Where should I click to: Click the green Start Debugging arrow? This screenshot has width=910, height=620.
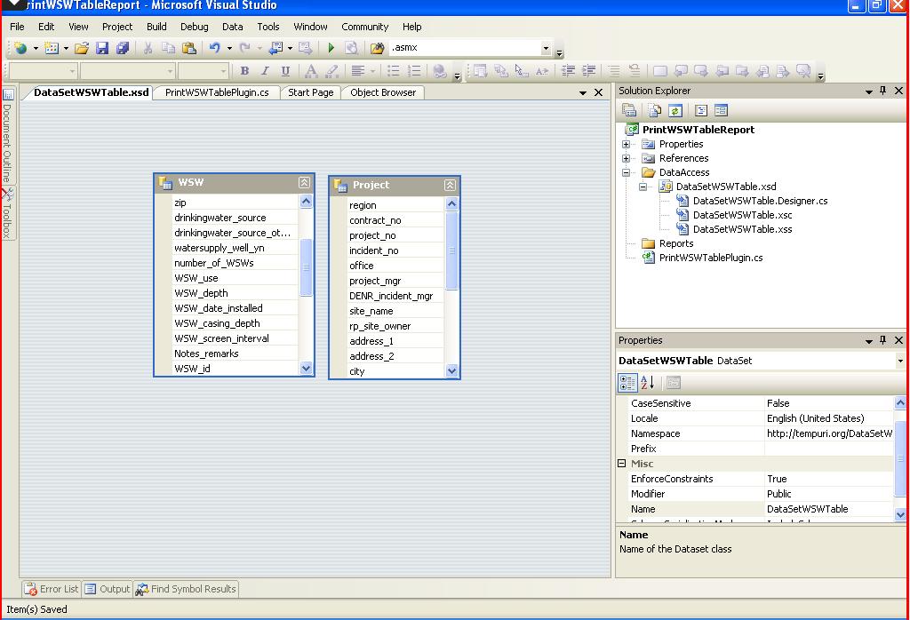pos(331,48)
